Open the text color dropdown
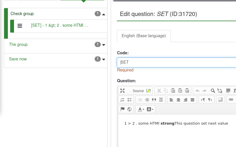This screenshot has height=147, width=236. 141,109
